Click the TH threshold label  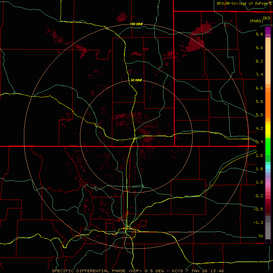pos(261,236)
